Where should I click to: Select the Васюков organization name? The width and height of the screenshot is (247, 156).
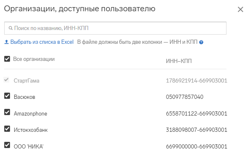coord(24,97)
